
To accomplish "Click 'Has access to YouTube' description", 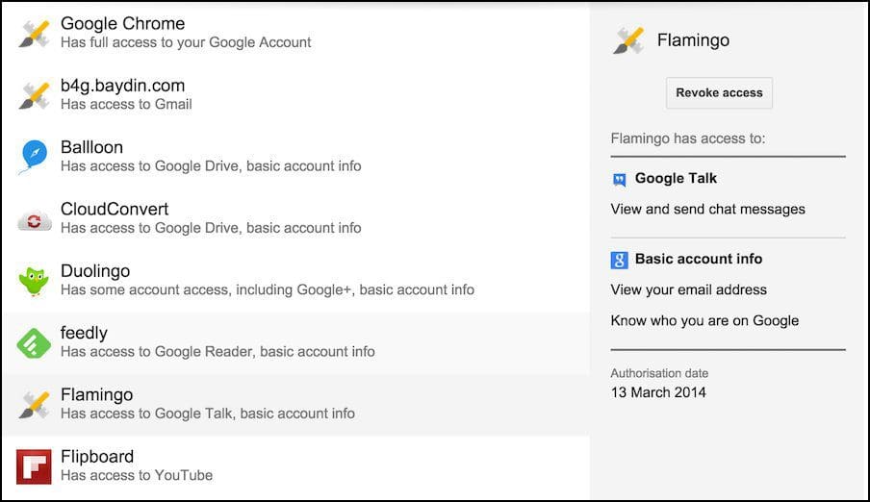I will coord(137,475).
